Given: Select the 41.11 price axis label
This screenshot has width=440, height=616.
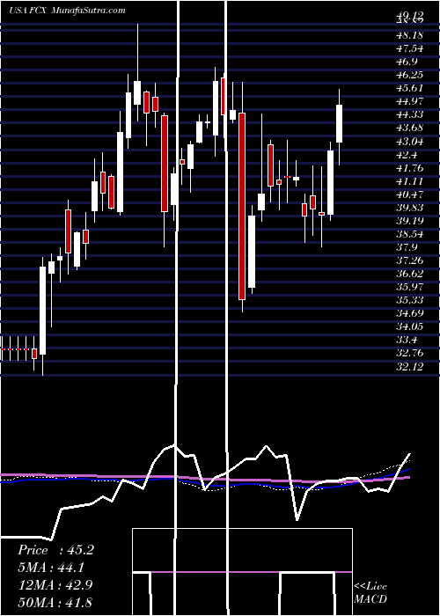Looking at the screenshot, I should [410, 181].
